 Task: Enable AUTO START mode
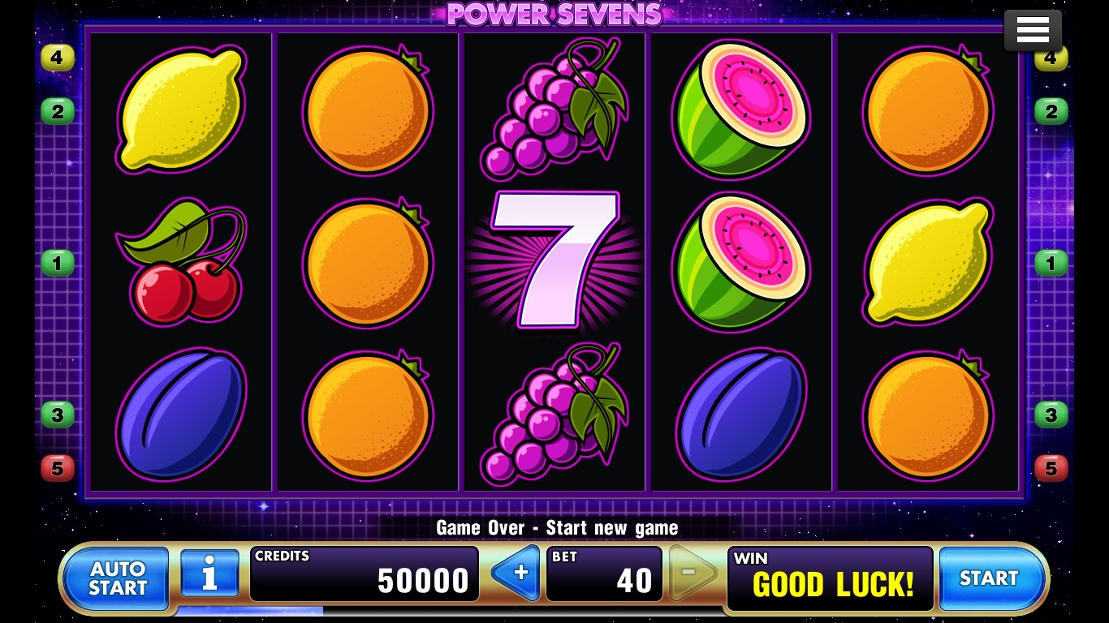116,578
